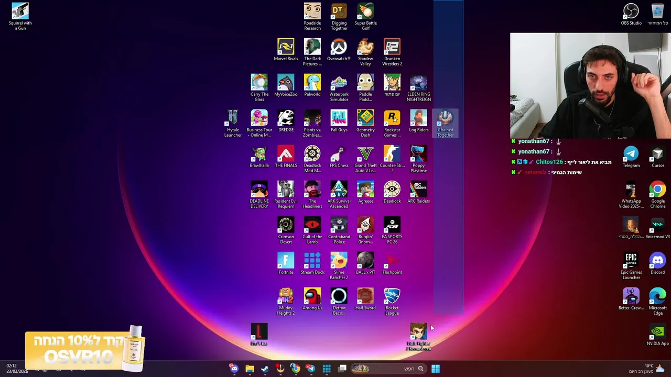
Task: Launch Fortnite from the desktop
Action: pos(286,263)
